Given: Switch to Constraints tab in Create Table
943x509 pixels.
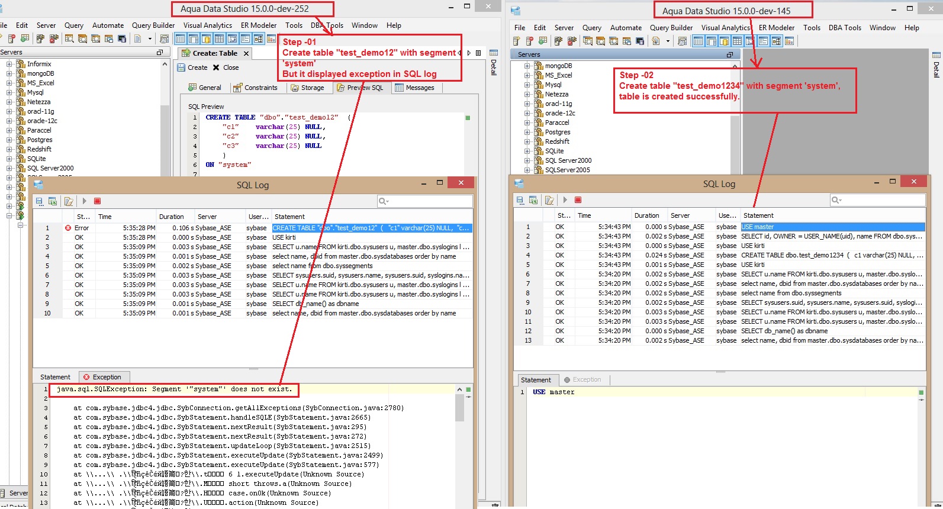Looking at the screenshot, I should click(x=255, y=88).
